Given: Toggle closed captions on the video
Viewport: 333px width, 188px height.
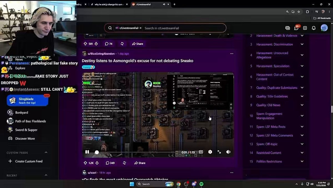Looking at the screenshot, I should click(201, 152).
